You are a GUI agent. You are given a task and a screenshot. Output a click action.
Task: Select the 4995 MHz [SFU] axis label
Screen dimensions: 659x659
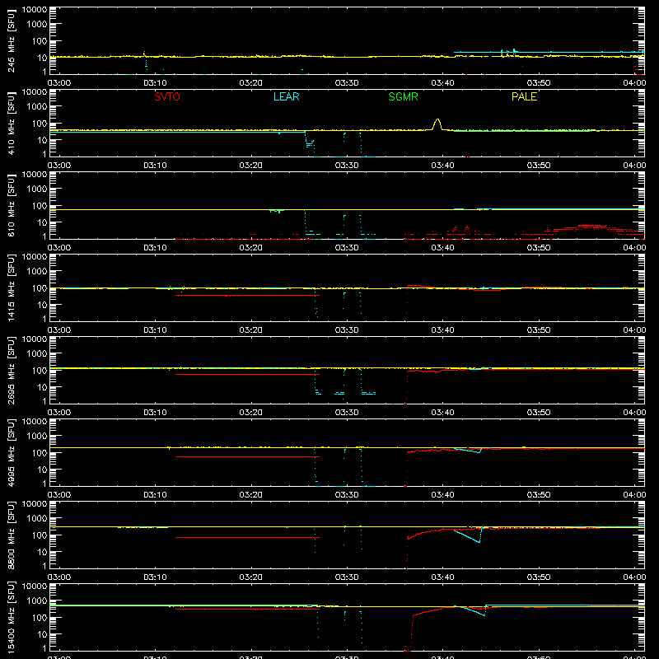(11, 452)
